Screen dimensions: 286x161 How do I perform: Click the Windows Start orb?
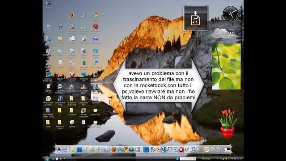point(47,159)
